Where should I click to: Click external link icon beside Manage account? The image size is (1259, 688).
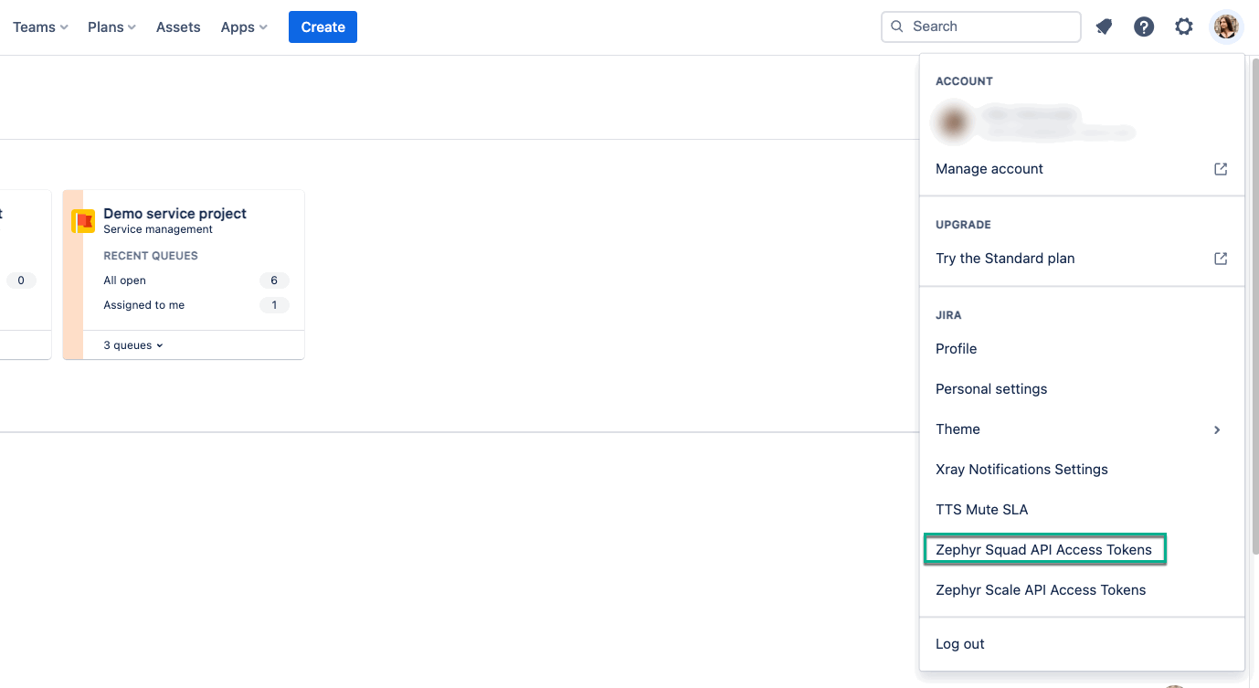pos(1221,169)
